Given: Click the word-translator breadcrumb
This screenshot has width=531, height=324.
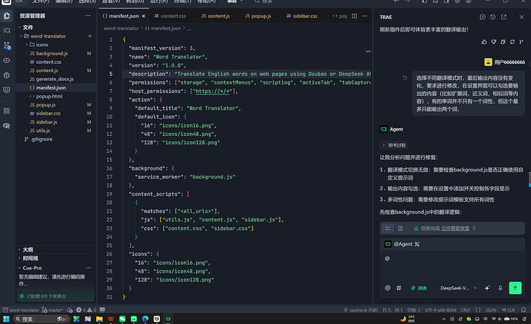Looking at the screenshot, I should click(121, 28).
